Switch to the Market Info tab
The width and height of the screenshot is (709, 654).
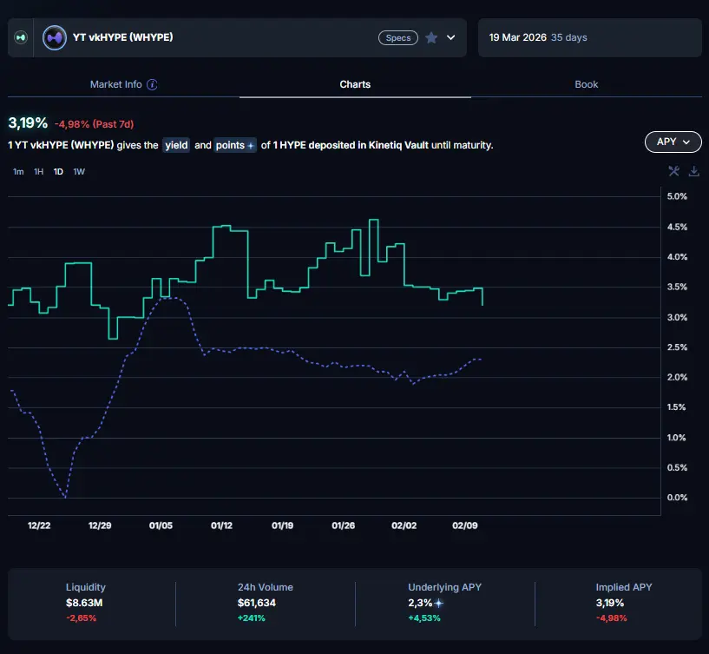115,84
